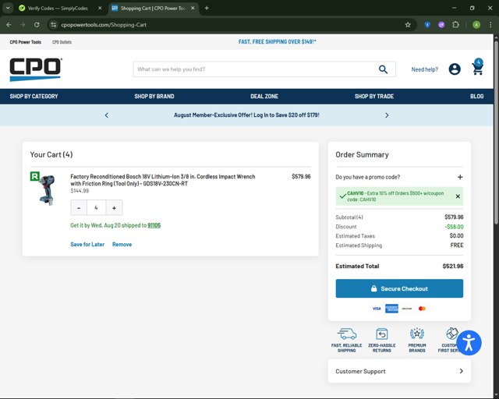499x399 pixels.
Task: Click the blue shield extension icon
Action: pyautogui.click(x=427, y=25)
